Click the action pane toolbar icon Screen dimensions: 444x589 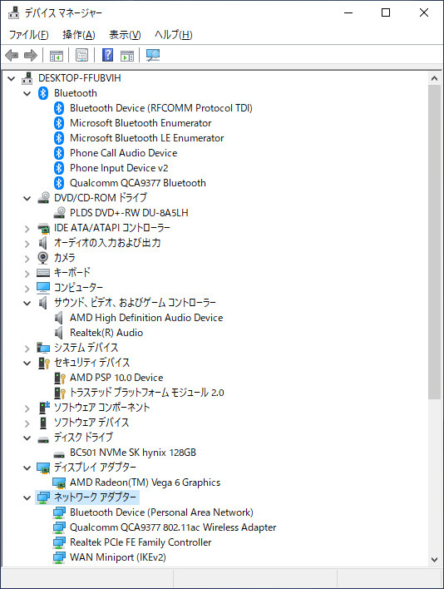coord(127,56)
